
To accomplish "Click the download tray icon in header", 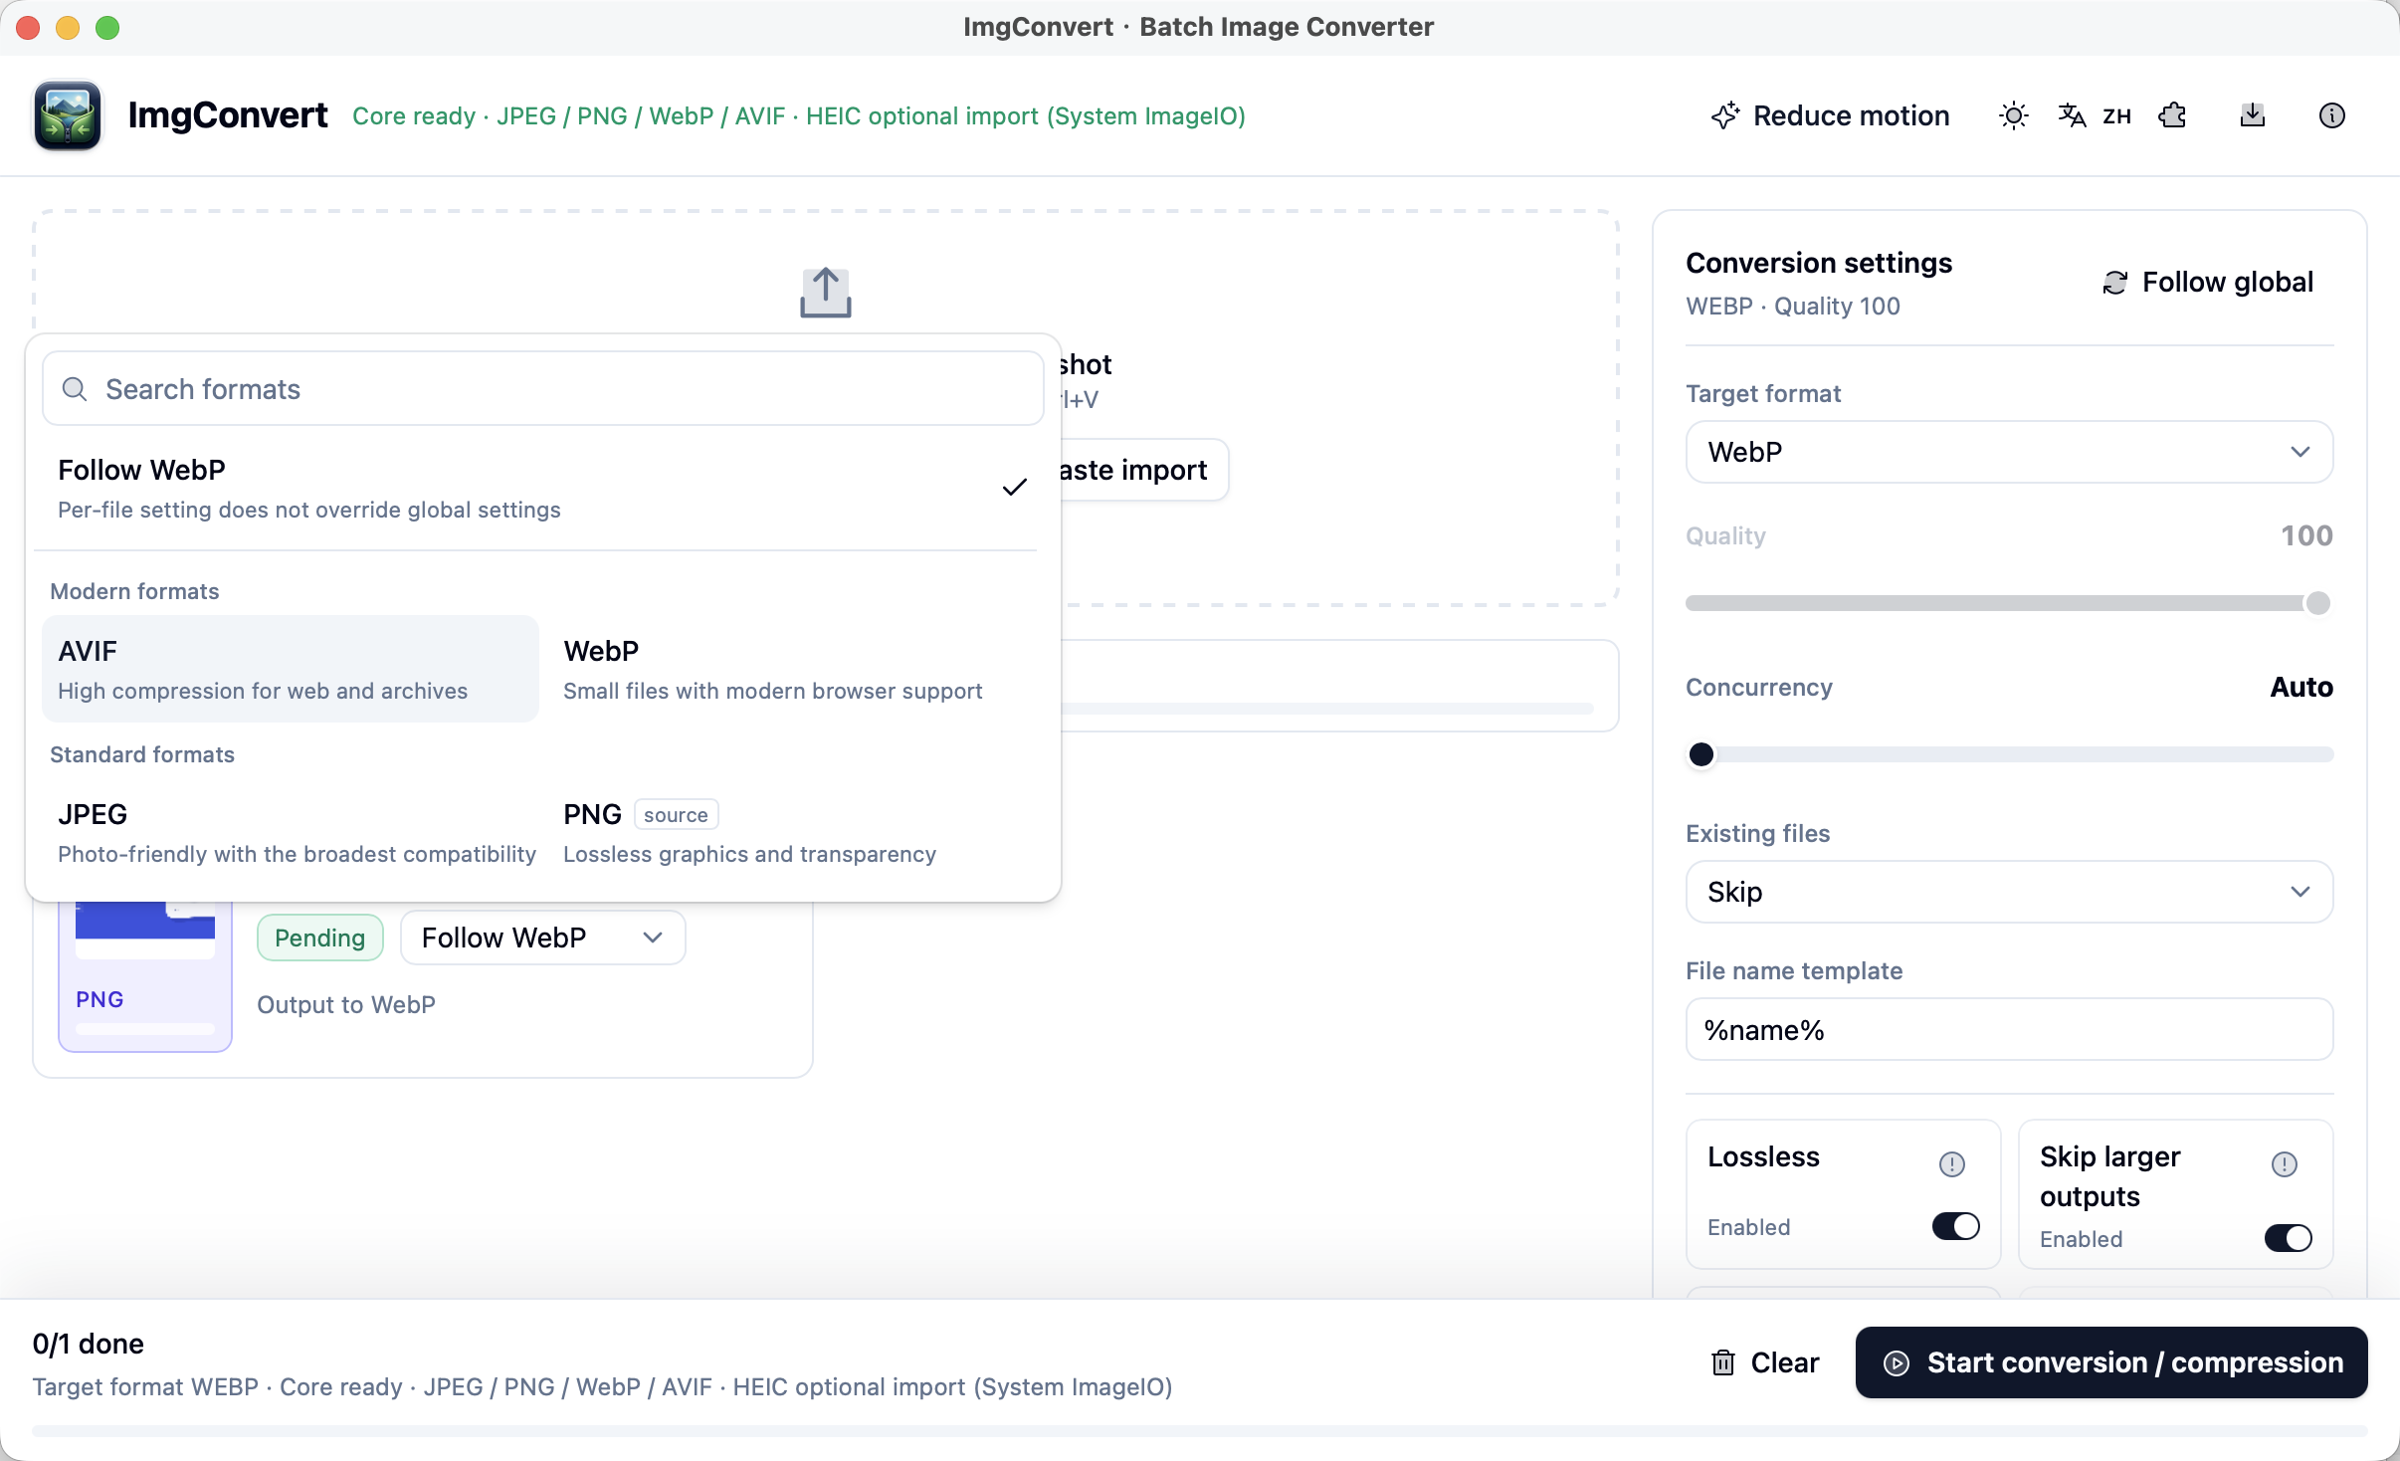I will pos(2252,115).
